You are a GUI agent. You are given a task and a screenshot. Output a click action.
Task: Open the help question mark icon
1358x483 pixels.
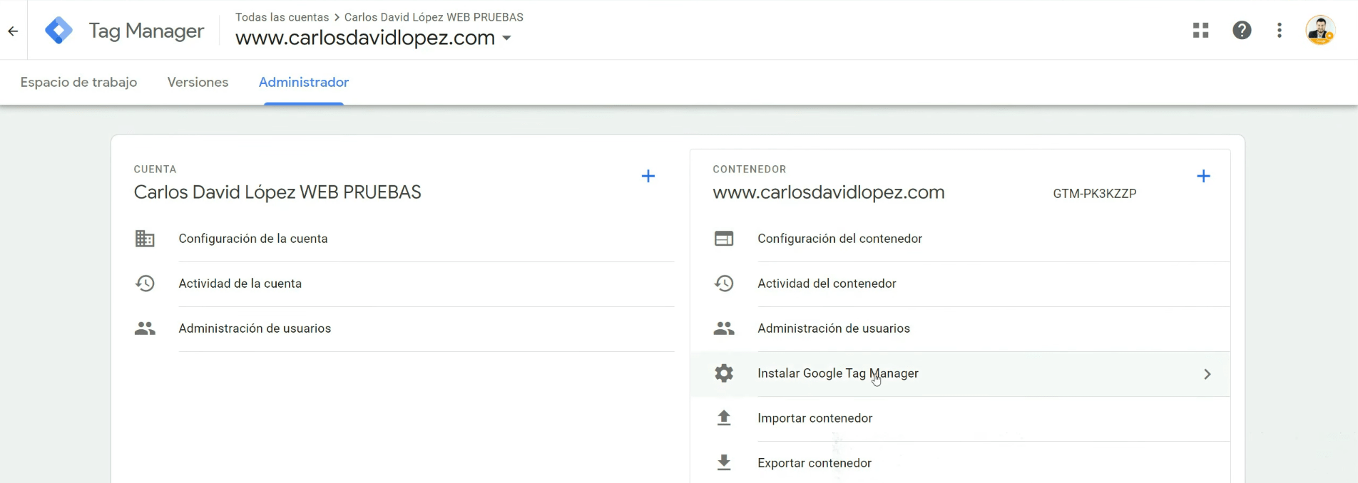click(x=1242, y=30)
